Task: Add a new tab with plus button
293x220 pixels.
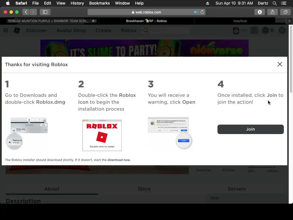Action: pyautogui.click(x=289, y=21)
